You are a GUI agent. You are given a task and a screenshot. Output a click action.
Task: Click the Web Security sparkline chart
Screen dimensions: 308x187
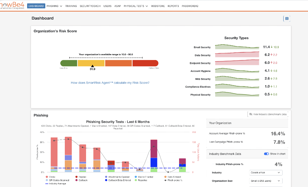pos(237,78)
